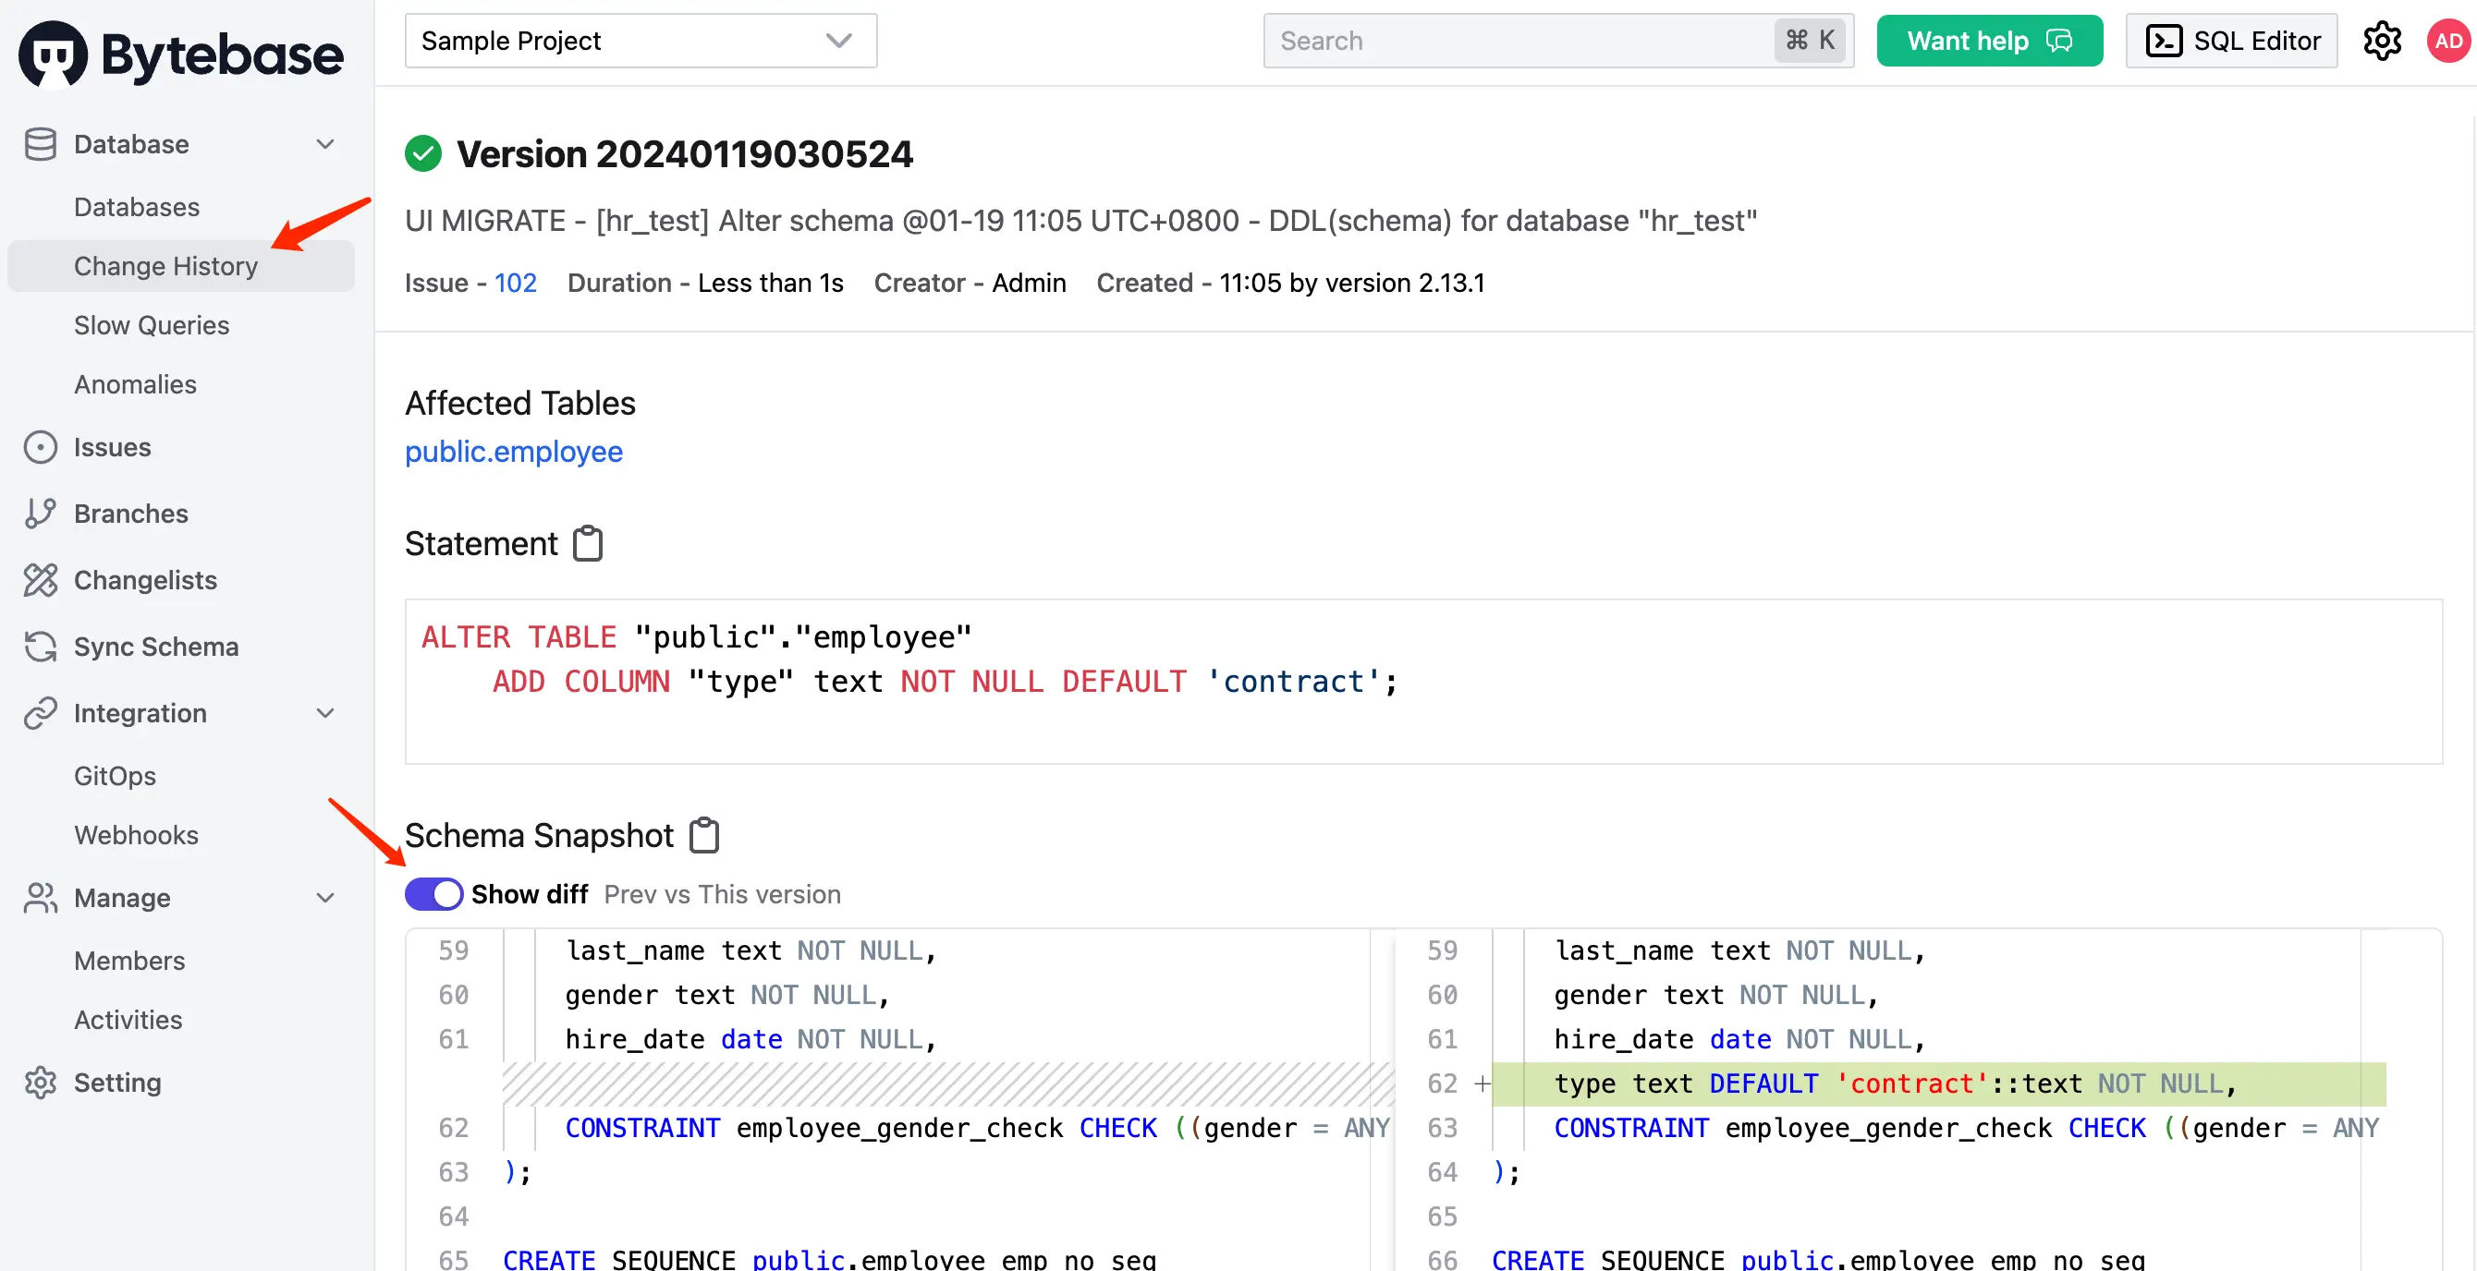This screenshot has width=2477, height=1271.
Task: Click the Bytebase logo
Action: point(181,54)
